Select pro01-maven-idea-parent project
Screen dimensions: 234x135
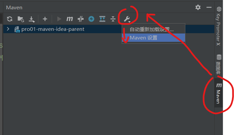tap(53, 29)
